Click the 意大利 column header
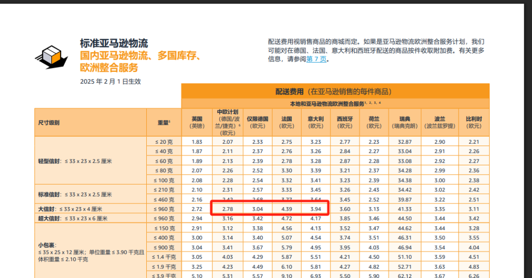The width and height of the screenshot is (532, 278). 316,123
